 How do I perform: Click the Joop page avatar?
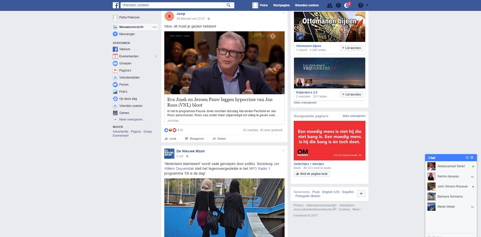[x=169, y=16]
